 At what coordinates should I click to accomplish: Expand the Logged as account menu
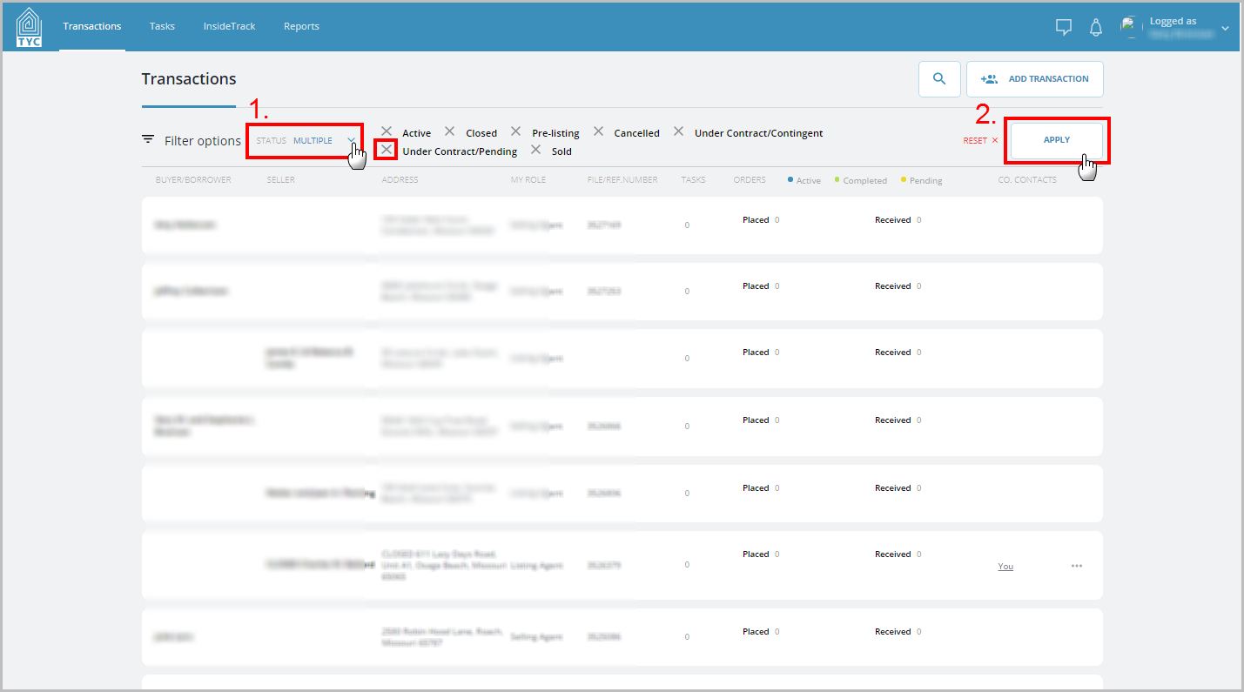pos(1225,28)
